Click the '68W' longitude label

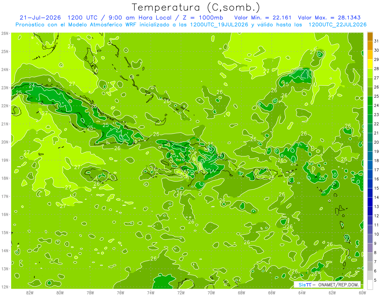(x=242, y=293)
